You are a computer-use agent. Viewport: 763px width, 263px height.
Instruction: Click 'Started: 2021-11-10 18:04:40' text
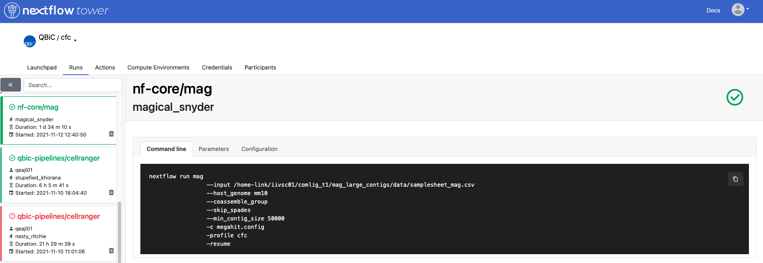pos(51,193)
